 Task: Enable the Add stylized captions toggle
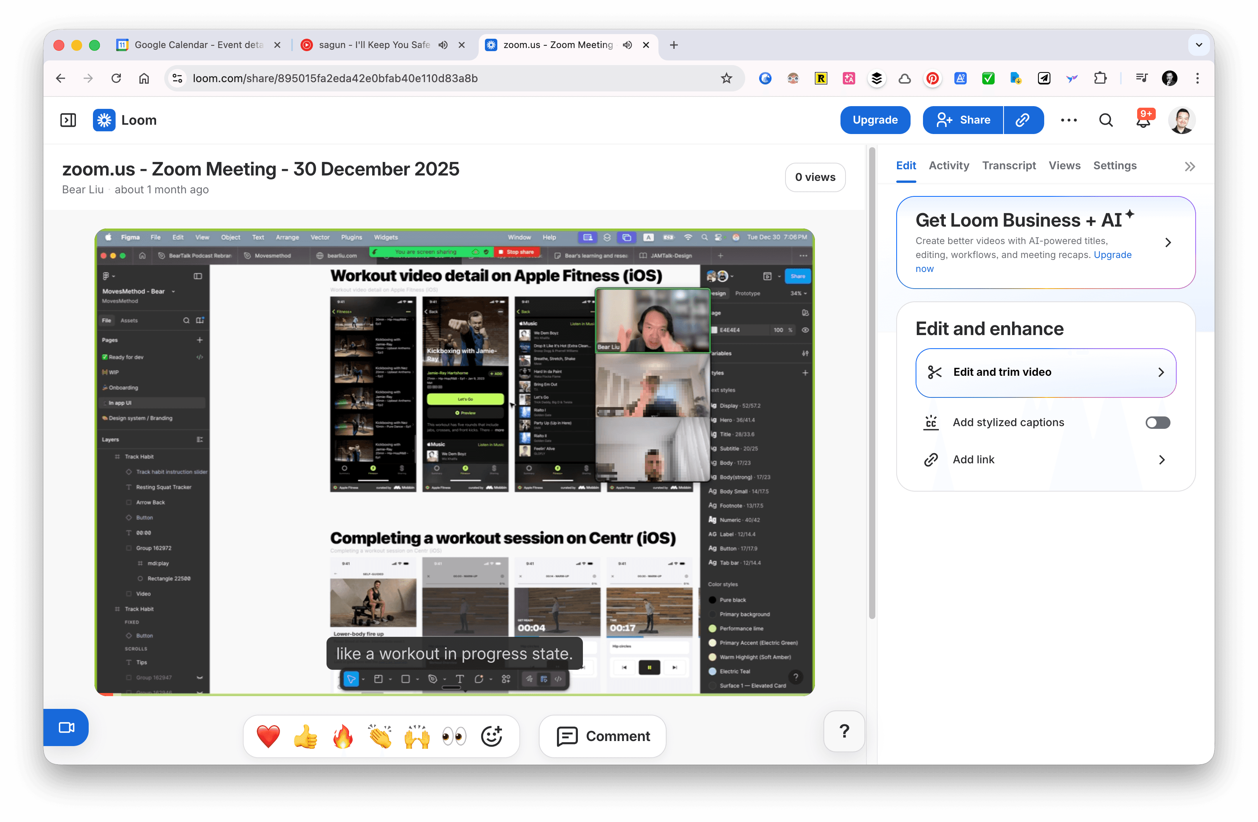[1158, 422]
